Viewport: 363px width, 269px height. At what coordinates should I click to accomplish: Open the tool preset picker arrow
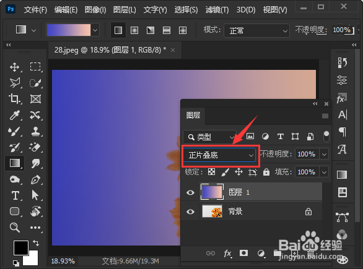[33, 30]
